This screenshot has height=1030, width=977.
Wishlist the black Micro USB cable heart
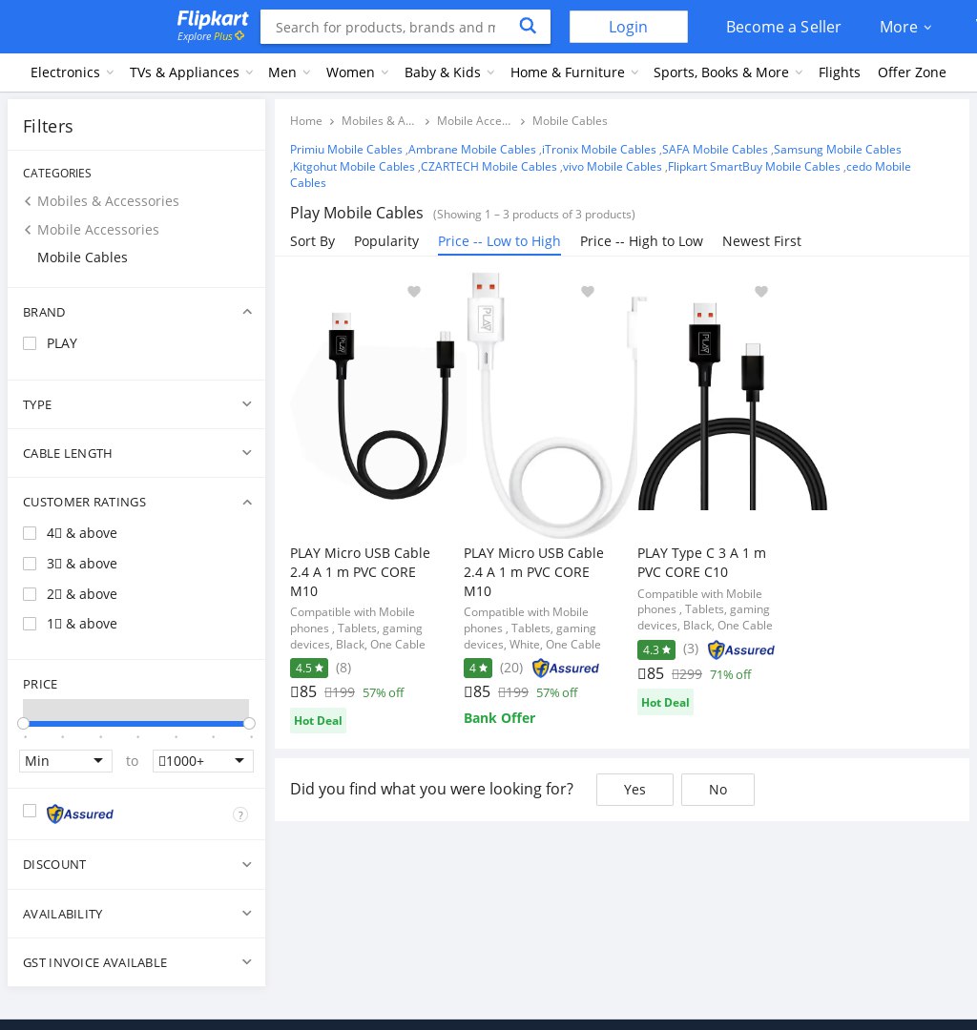[414, 291]
